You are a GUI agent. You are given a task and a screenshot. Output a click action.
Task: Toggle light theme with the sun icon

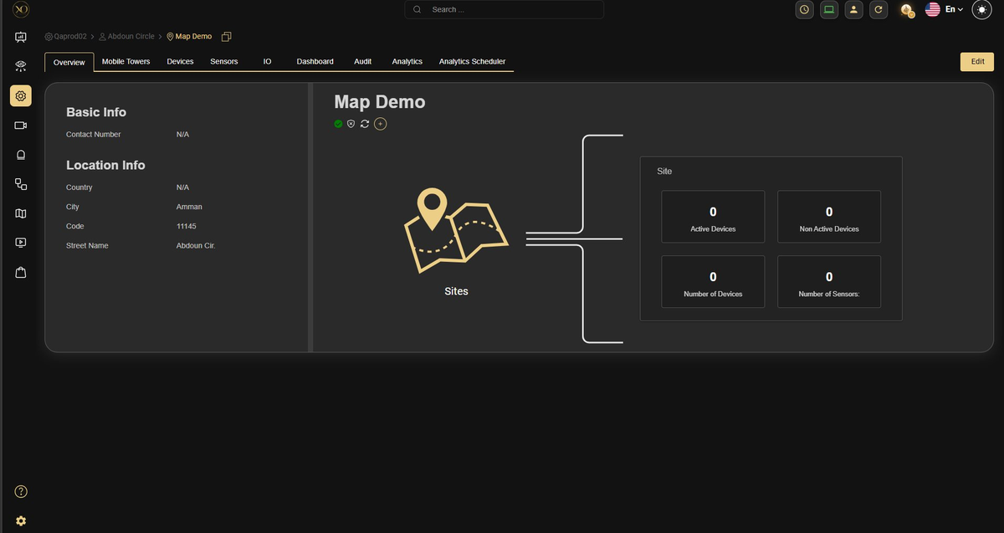click(981, 10)
